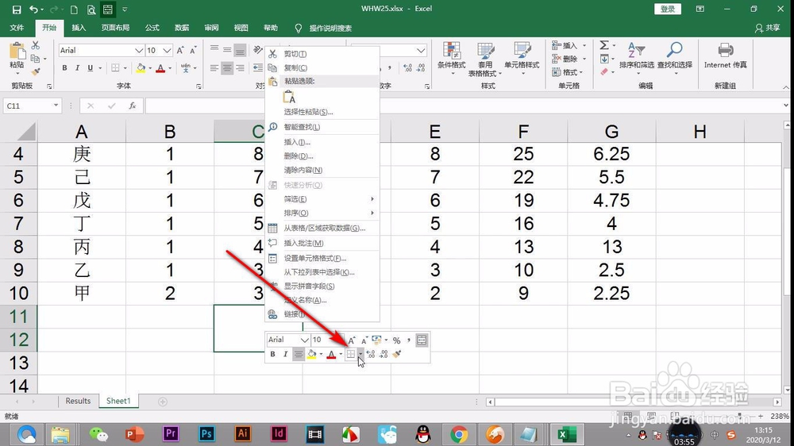
Task: Click the Format as Table icon
Action: pyautogui.click(x=485, y=51)
